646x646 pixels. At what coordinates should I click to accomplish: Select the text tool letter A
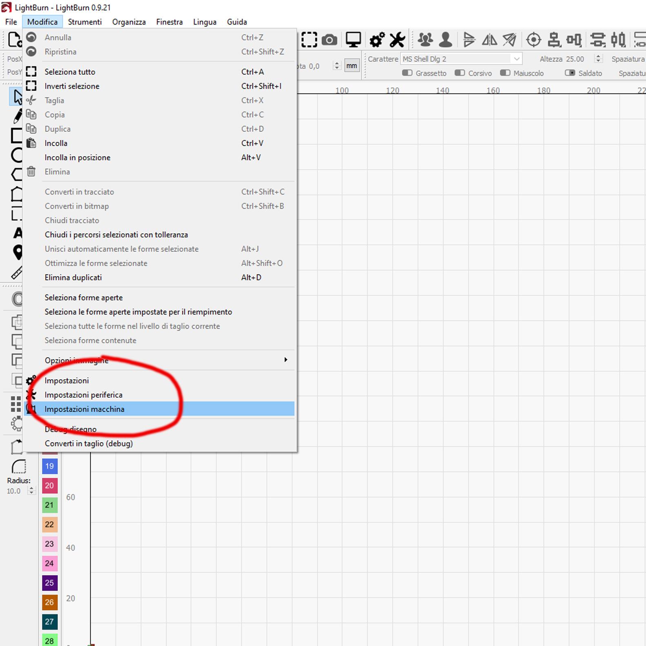pyautogui.click(x=18, y=233)
